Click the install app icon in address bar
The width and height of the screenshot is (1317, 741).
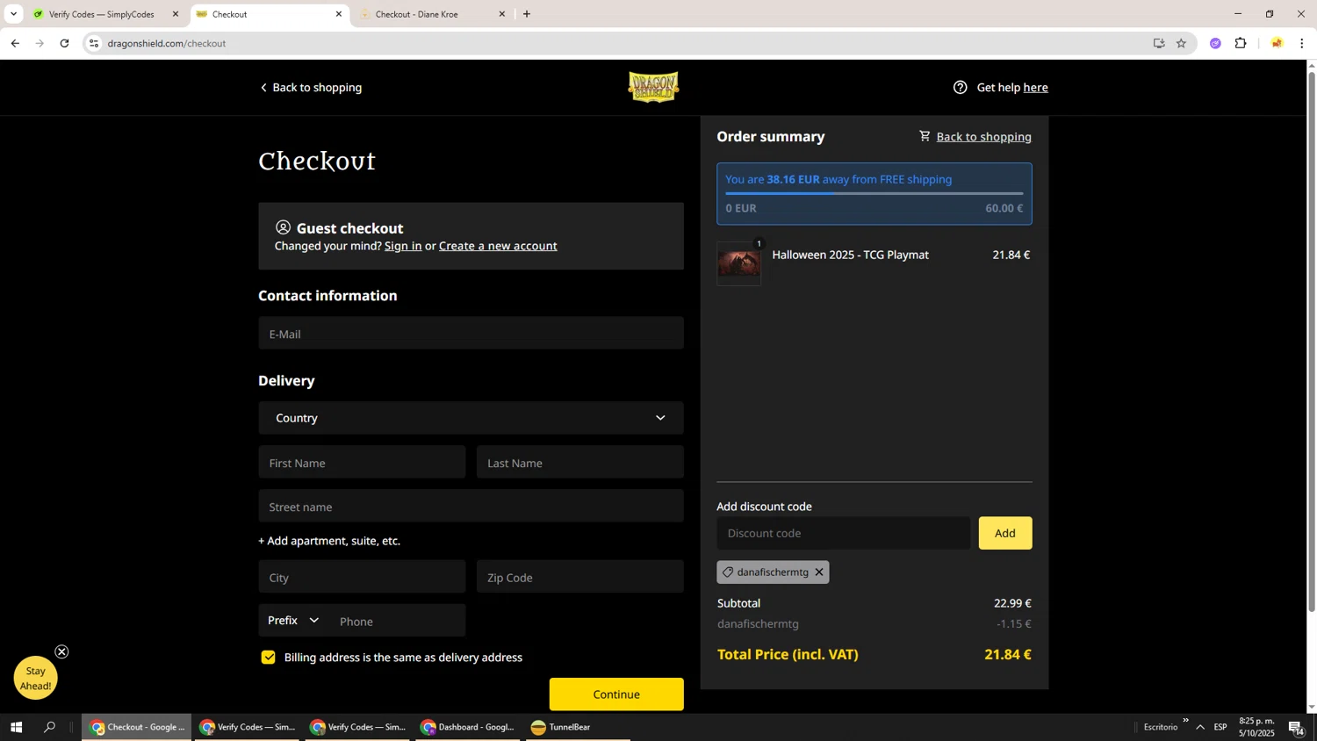coord(1159,43)
